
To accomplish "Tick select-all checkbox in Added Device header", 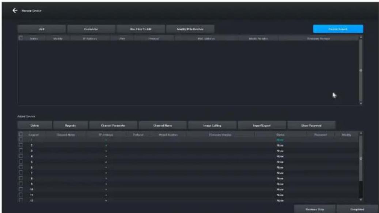I will coord(21,134).
